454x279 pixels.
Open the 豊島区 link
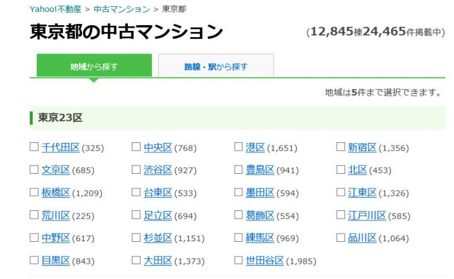260,170
